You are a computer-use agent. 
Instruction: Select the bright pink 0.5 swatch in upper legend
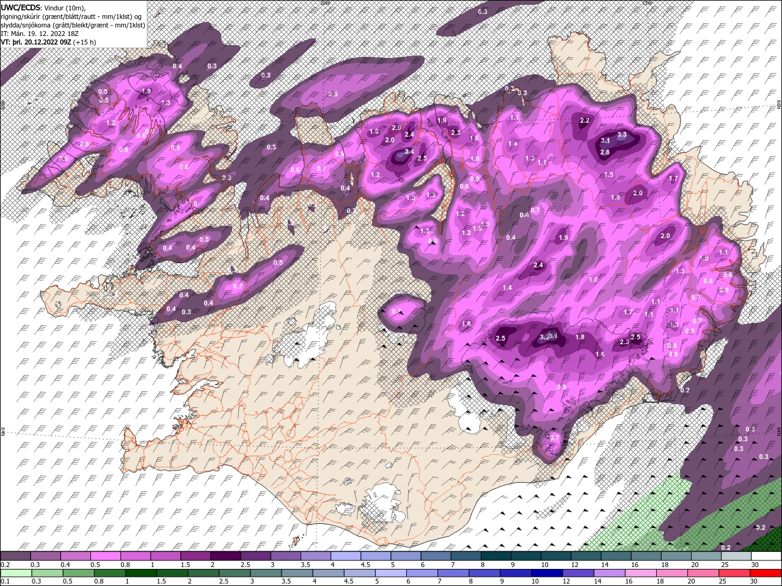pyautogui.click(x=105, y=556)
